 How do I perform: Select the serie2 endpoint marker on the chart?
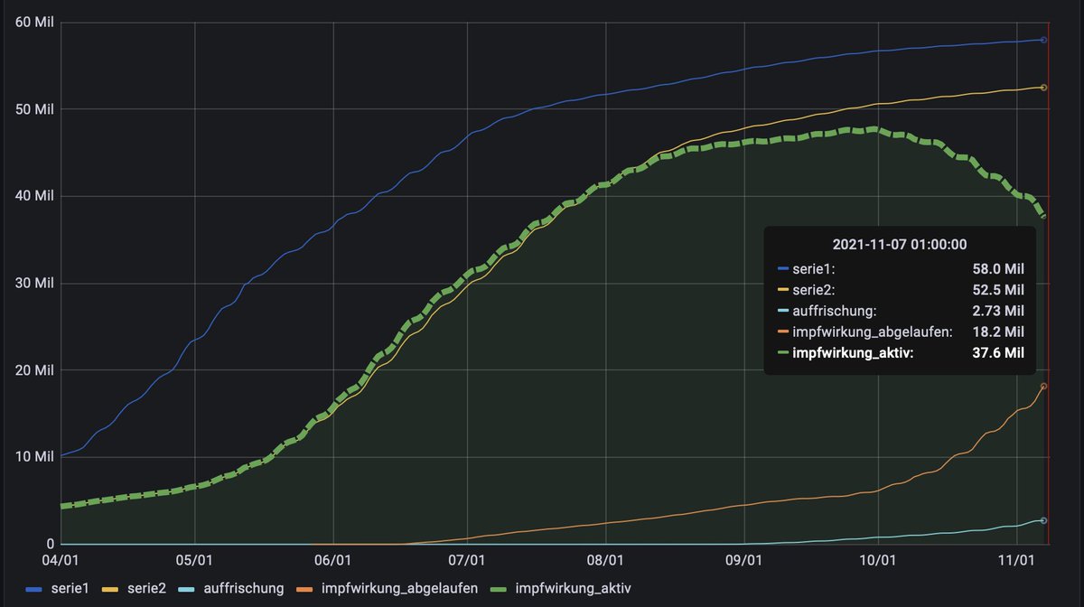(1044, 88)
